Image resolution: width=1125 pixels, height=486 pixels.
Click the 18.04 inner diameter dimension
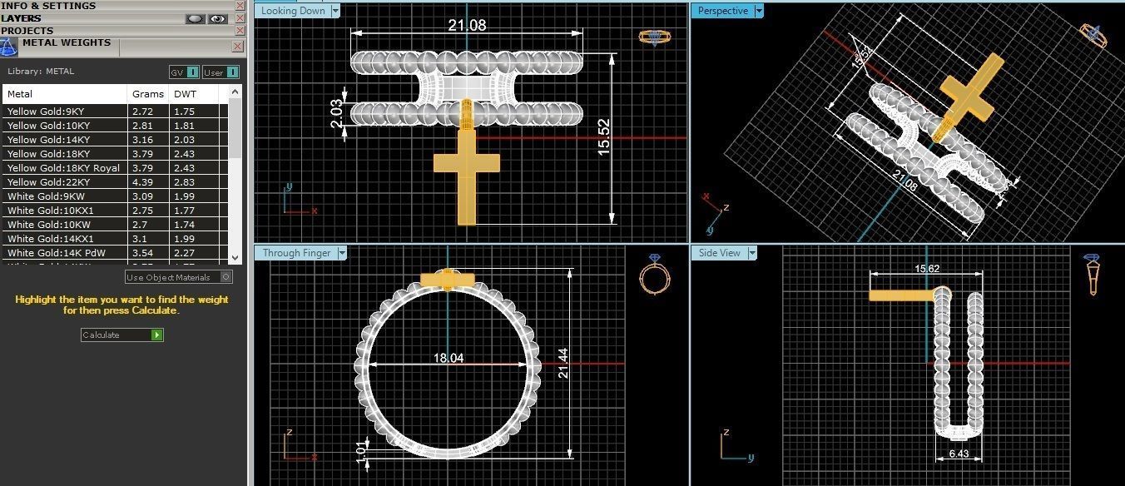449,358
